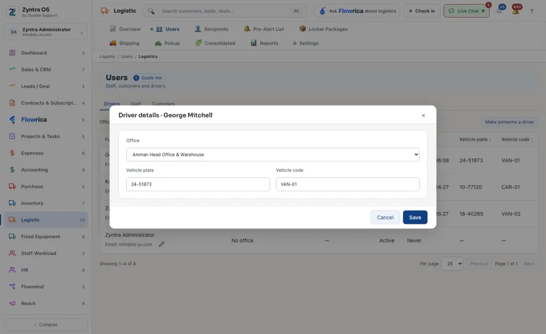The image size is (546, 334).
Task: Expand the Zyntra Administrator account menu
Action: 46,32
